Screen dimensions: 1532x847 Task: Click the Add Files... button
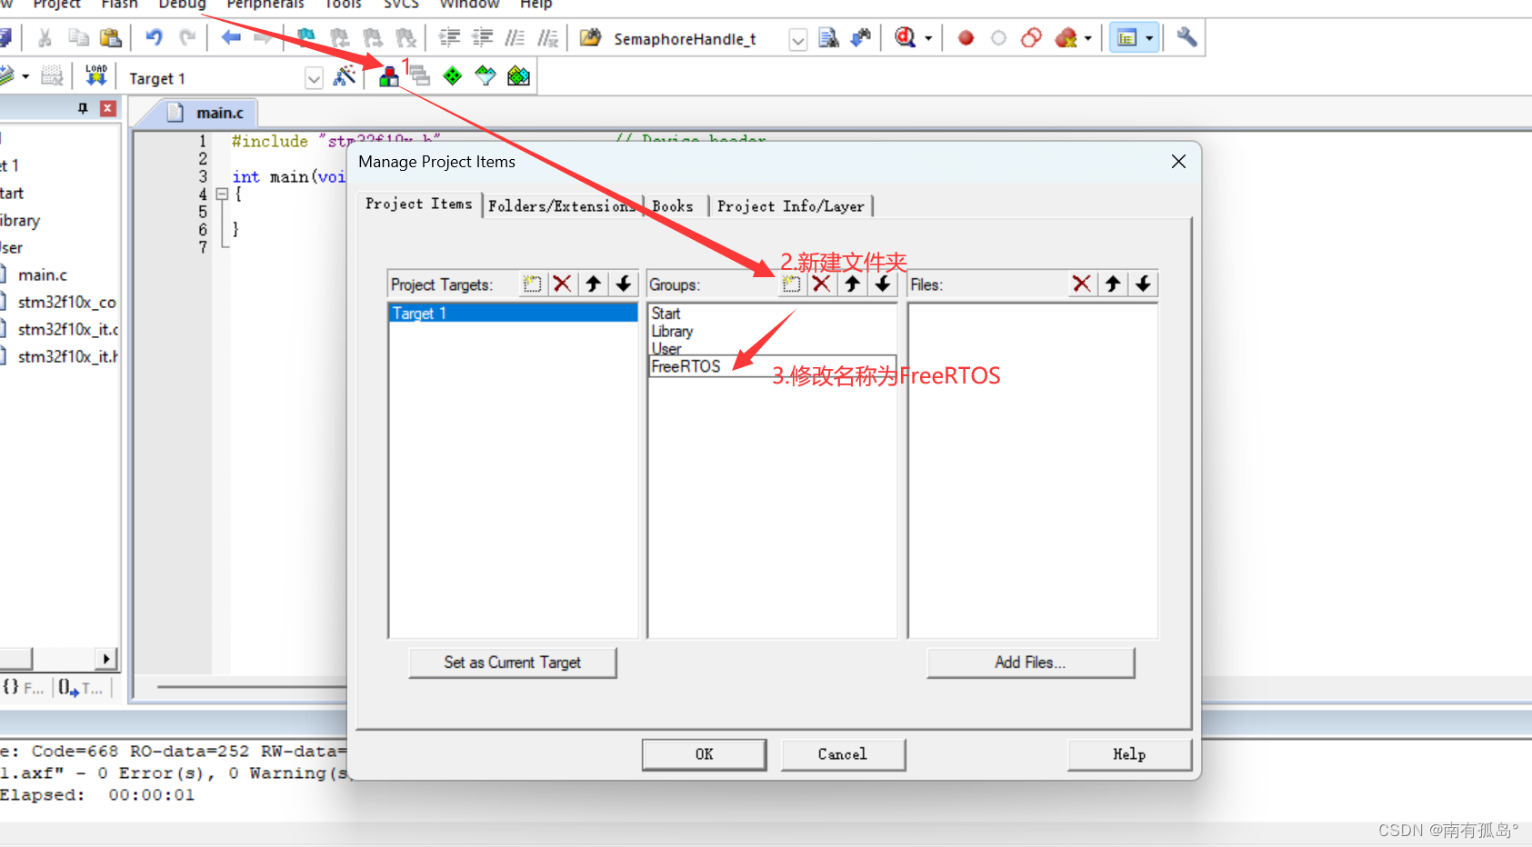pyautogui.click(x=1030, y=663)
